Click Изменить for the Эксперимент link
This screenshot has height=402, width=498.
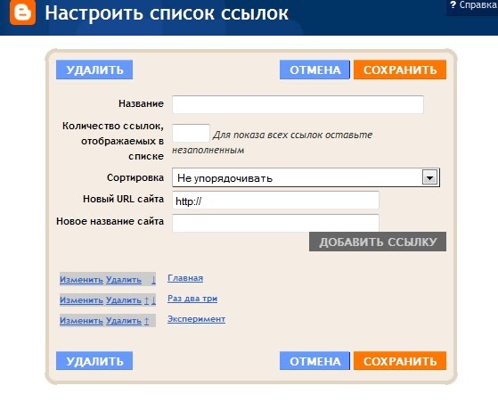[x=81, y=321]
